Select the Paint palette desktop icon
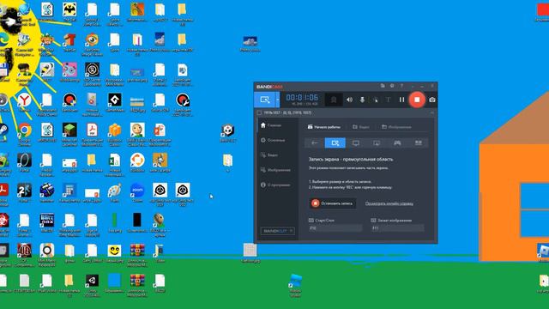 114,192
